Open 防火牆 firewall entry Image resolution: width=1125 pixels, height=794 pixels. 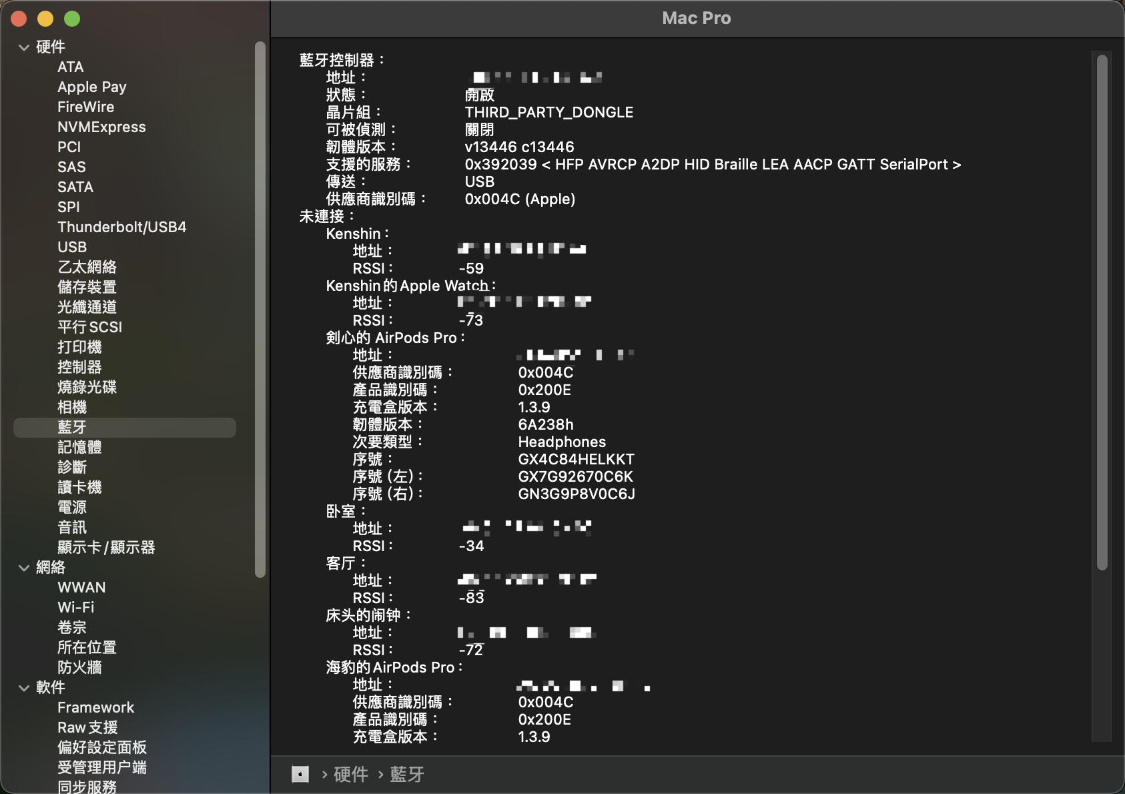coord(79,668)
